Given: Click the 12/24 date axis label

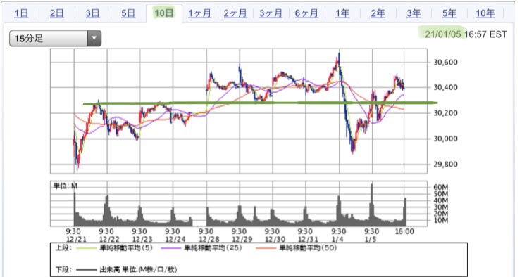Looking at the screenshot, I should (x=175, y=239).
